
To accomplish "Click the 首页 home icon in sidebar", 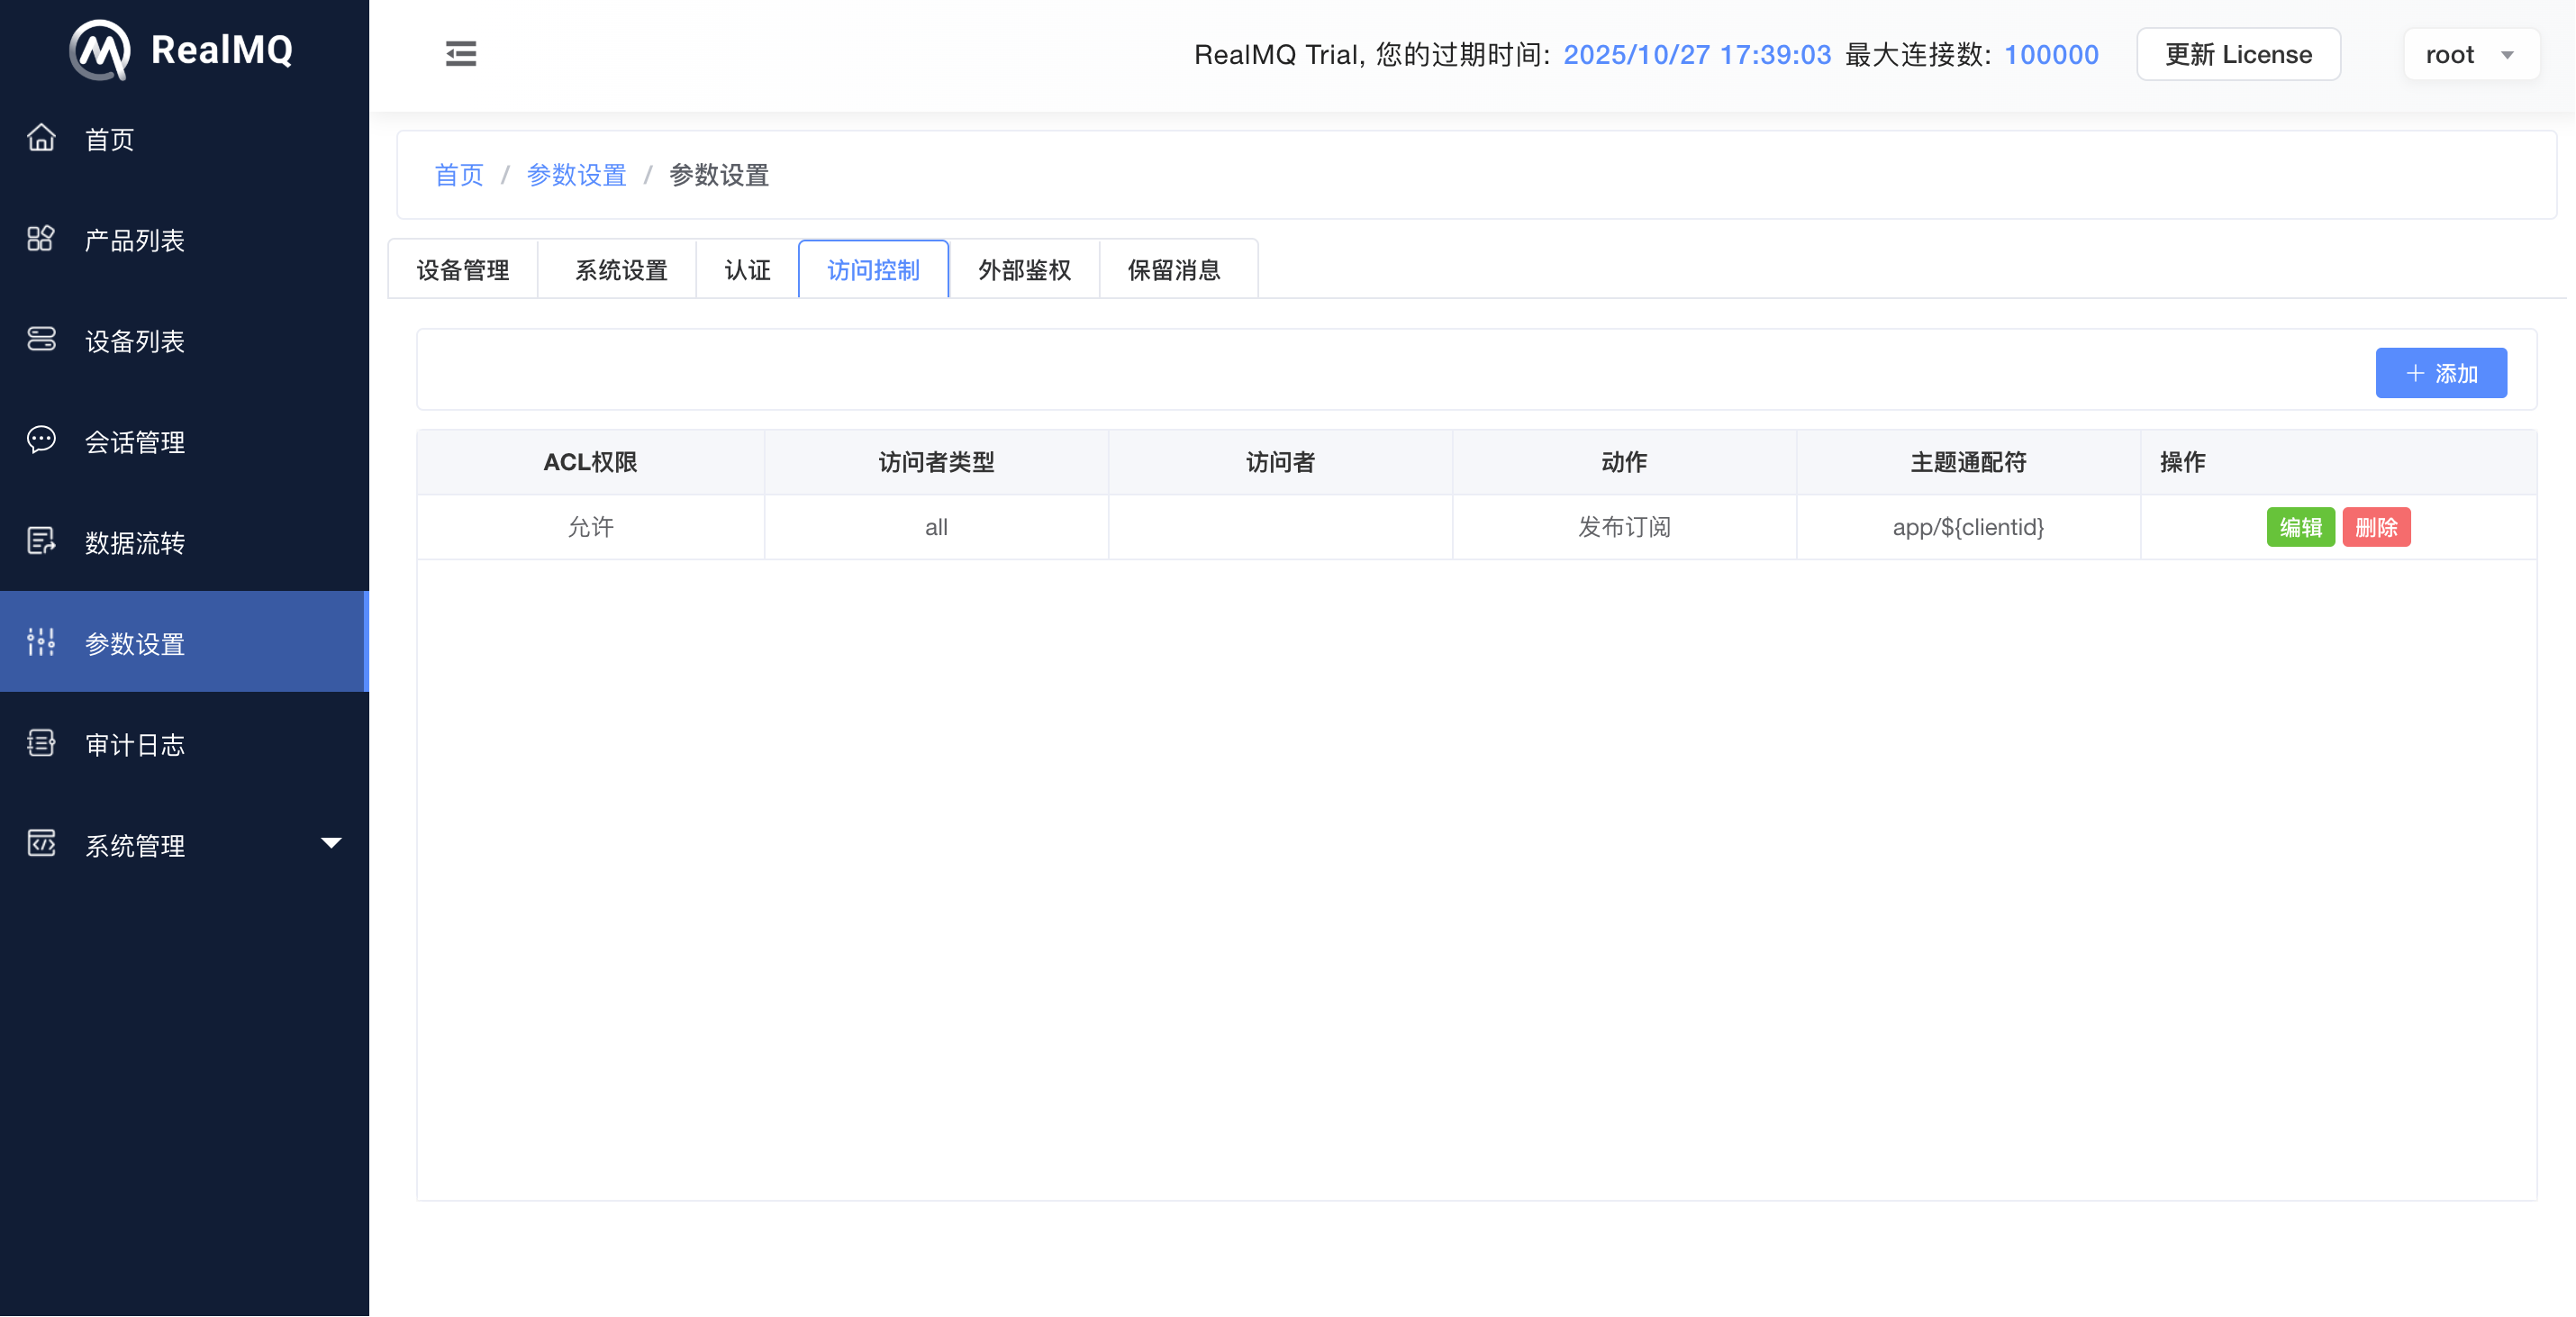I will point(41,137).
